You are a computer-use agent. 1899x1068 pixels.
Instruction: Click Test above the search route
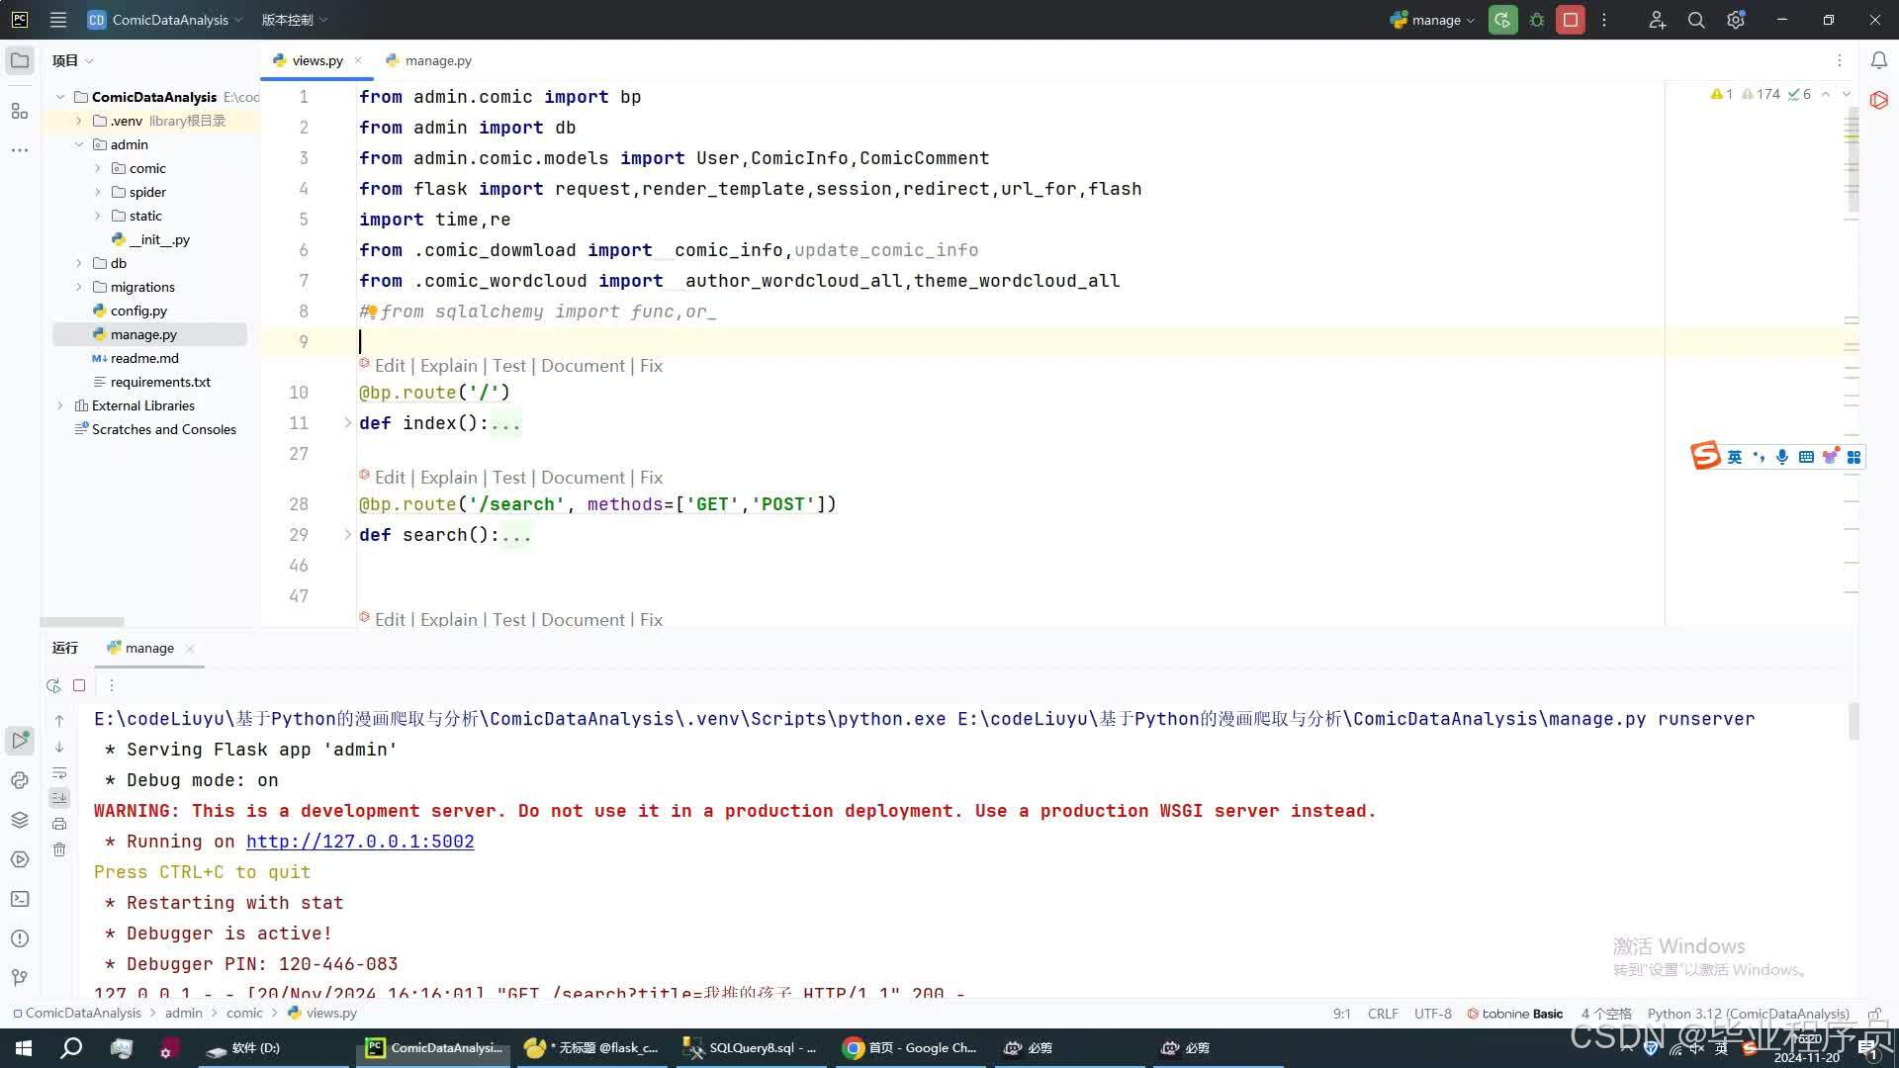tap(509, 478)
